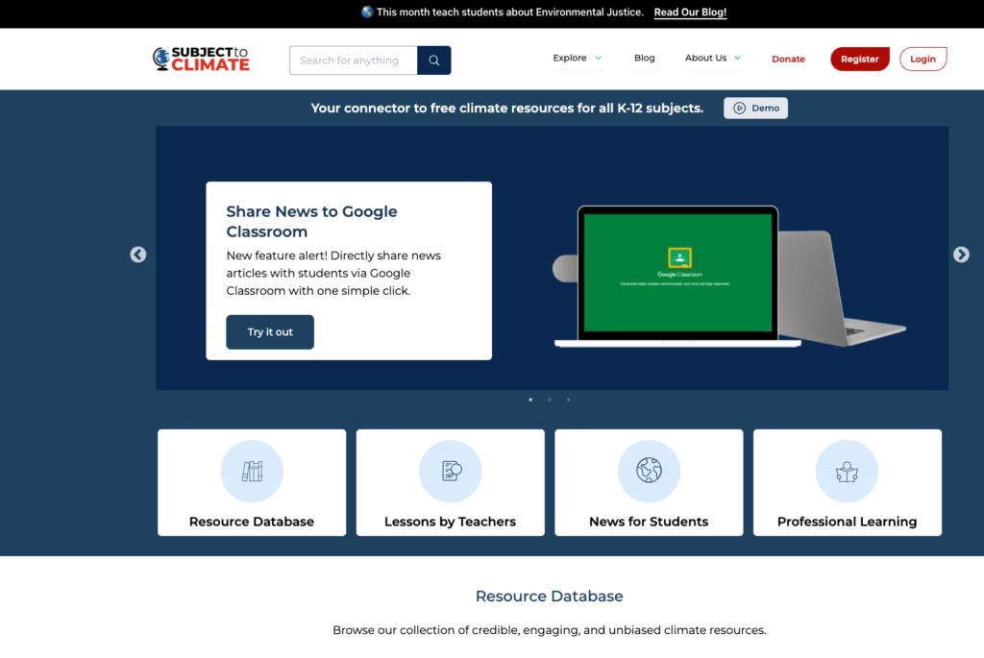Open Professional Learning reader icon
This screenshot has width=984, height=658.
coord(847,472)
